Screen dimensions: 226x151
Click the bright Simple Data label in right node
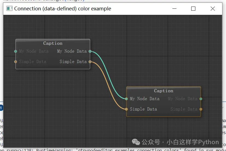point(143,109)
